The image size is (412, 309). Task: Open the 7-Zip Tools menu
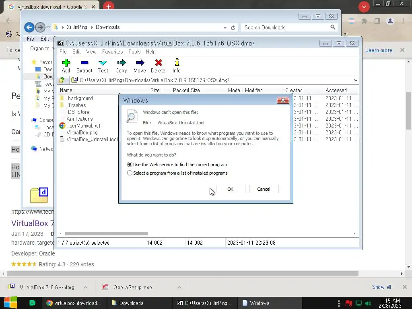(134, 52)
